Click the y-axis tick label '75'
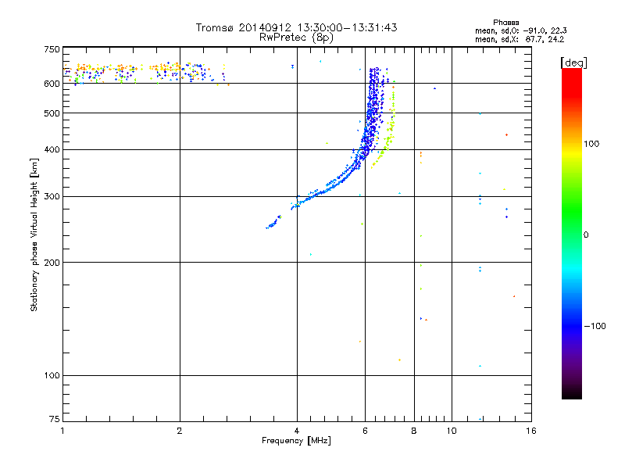 coord(55,419)
